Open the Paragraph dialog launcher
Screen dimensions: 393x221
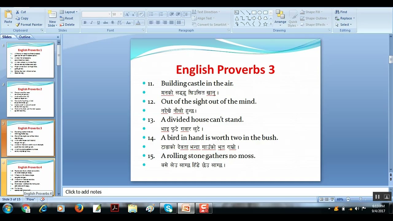click(228, 30)
